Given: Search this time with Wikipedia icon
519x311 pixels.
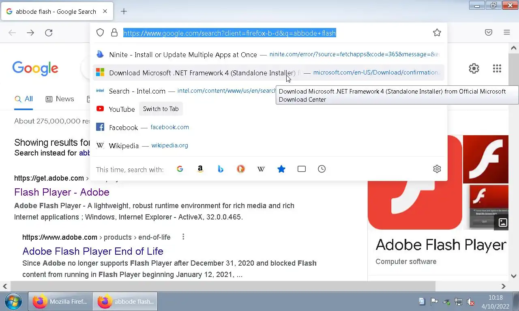Looking at the screenshot, I should point(261,169).
